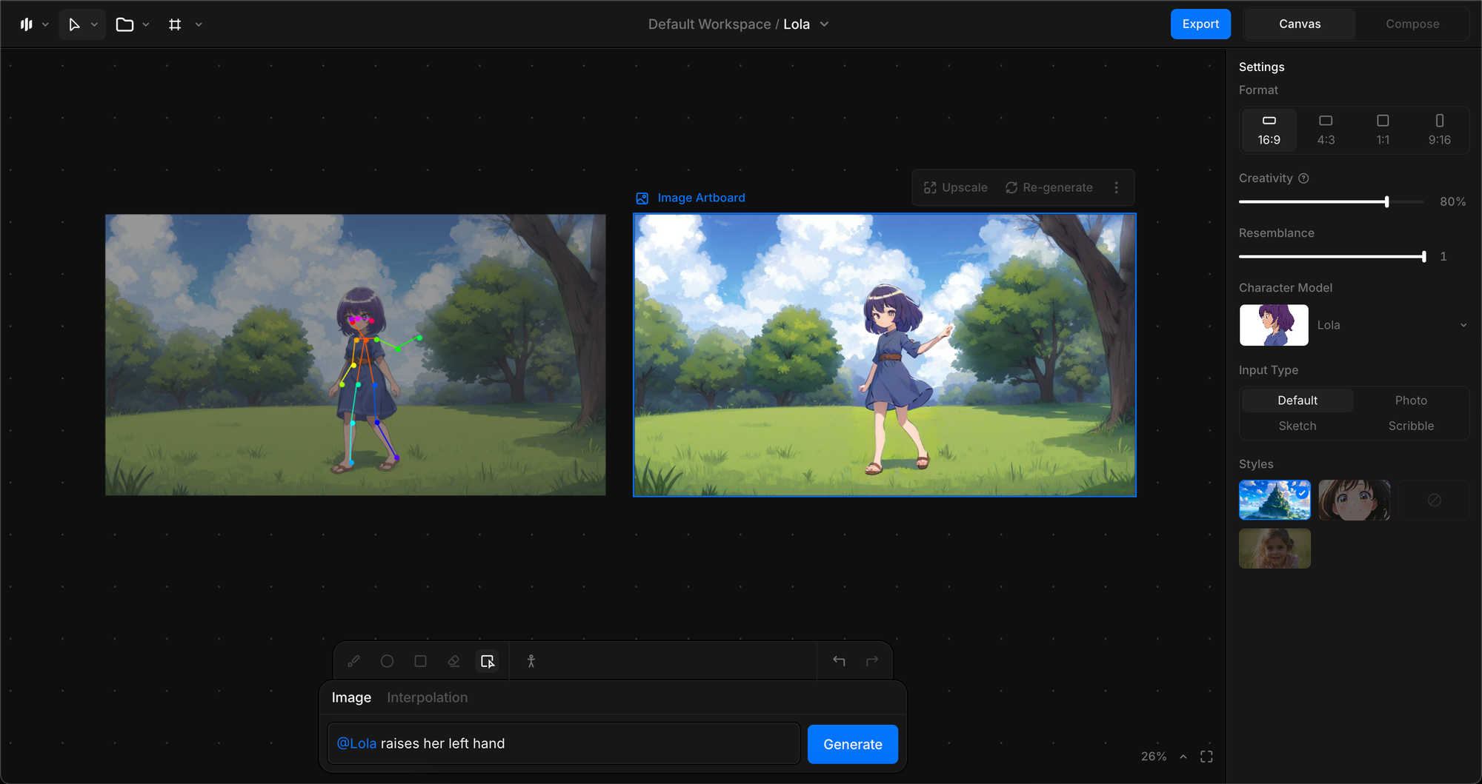1482x784 pixels.
Task: Open the folder icon in top toolbar
Action: pyautogui.click(x=124, y=24)
